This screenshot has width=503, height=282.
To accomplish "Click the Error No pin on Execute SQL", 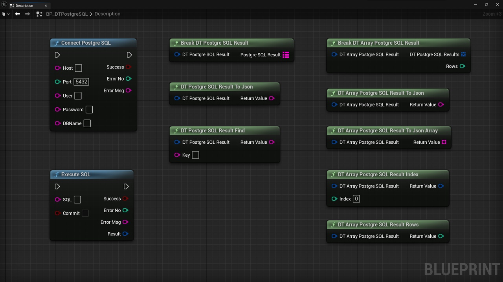I will (x=125, y=210).
